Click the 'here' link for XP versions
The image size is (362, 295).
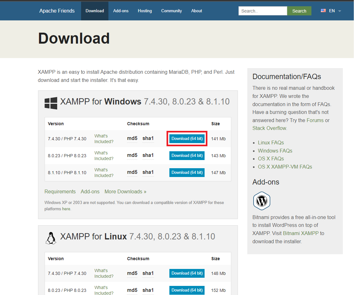pyautogui.click(x=66, y=209)
